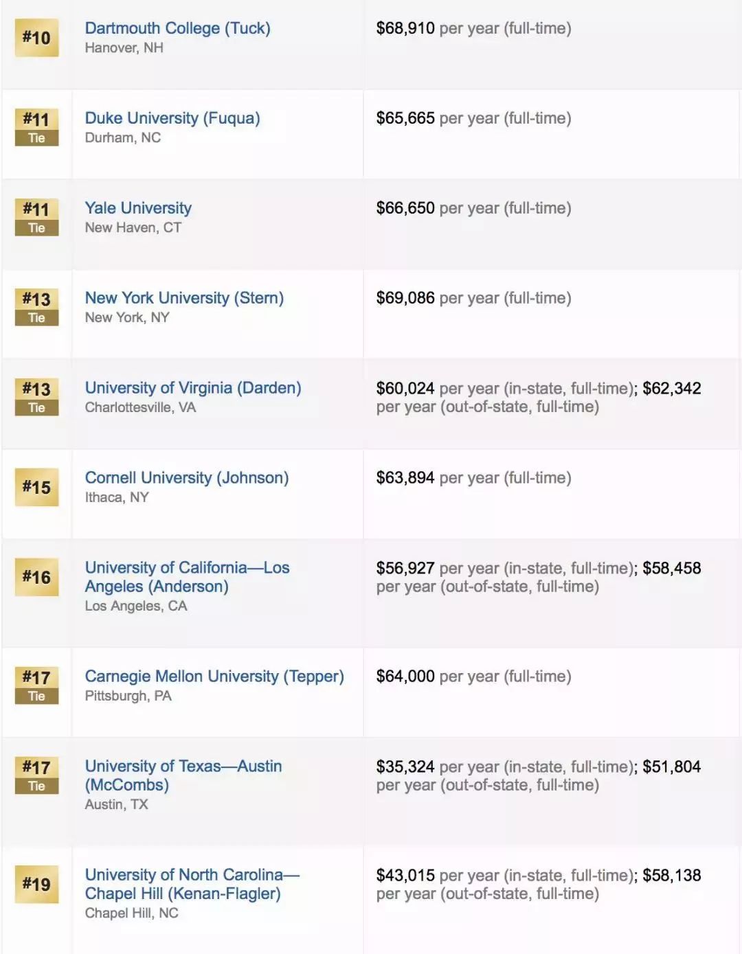This screenshot has height=954, width=742.
Task: Click the Yale University school link
Action: tap(138, 208)
